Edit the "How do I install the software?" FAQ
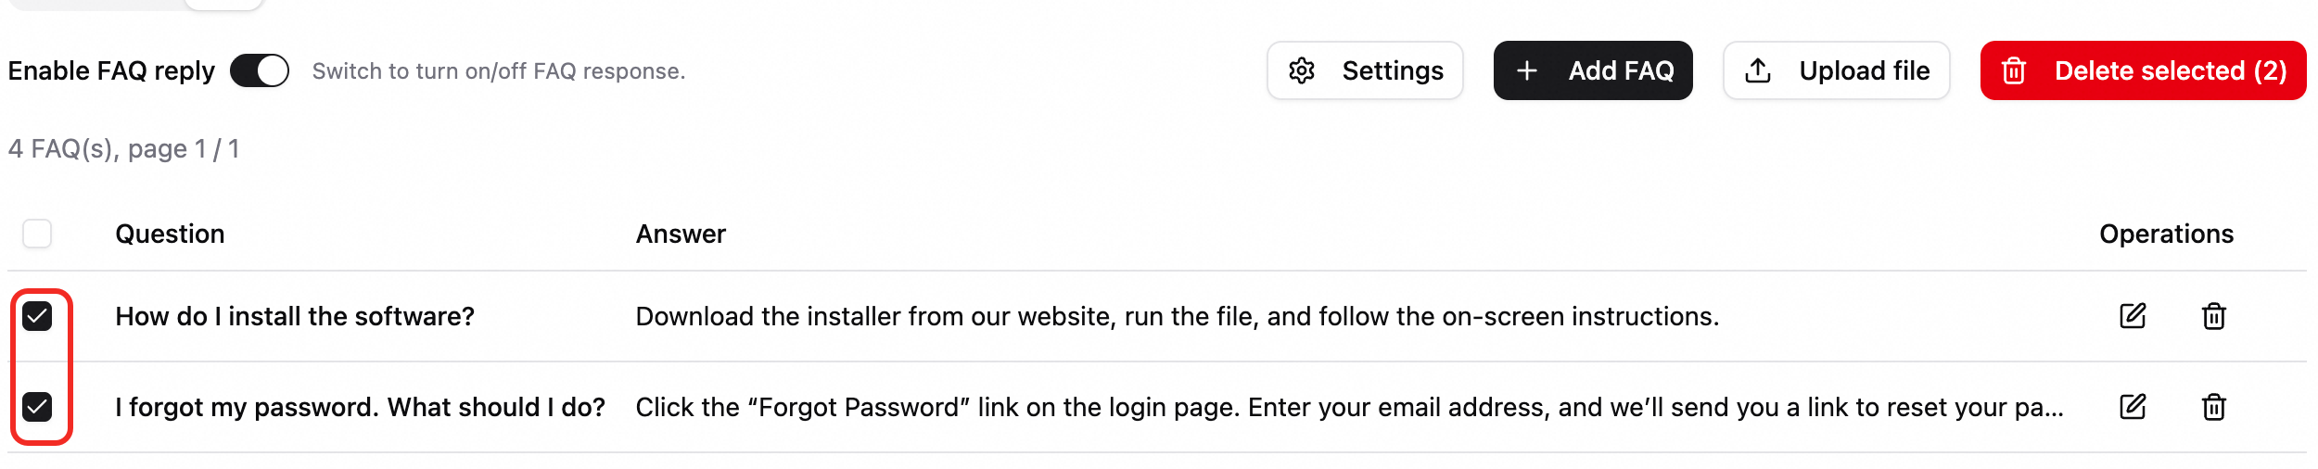Image resolution: width=2318 pixels, height=469 pixels. (2133, 316)
